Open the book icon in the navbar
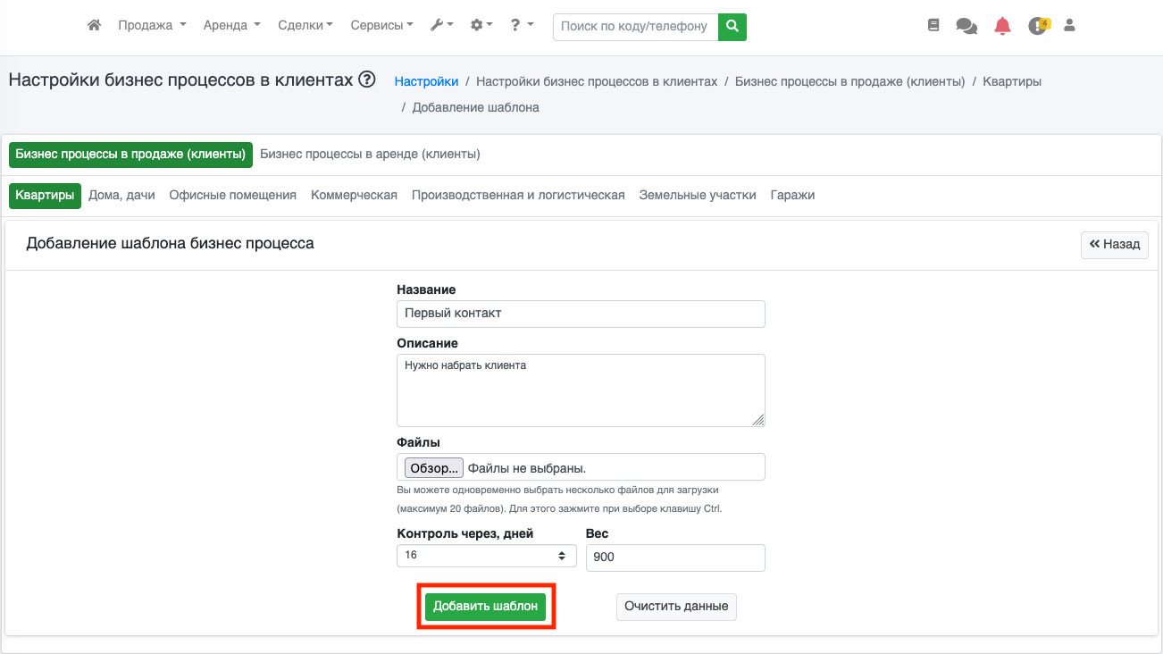The image size is (1163, 654). pos(933,26)
